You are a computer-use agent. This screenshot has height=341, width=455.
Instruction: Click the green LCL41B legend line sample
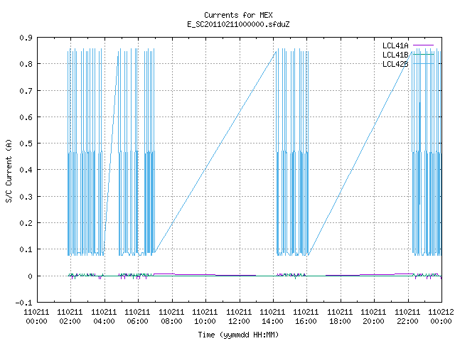(x=423, y=54)
